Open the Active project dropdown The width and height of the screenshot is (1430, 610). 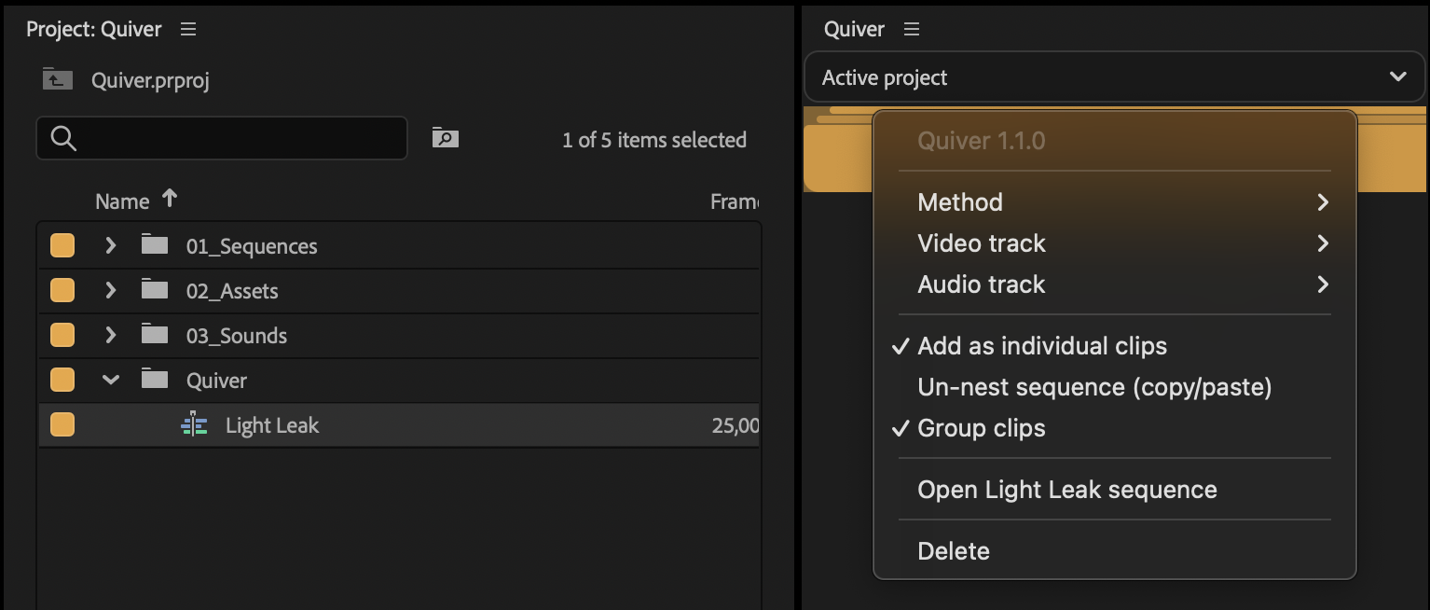pos(1114,77)
